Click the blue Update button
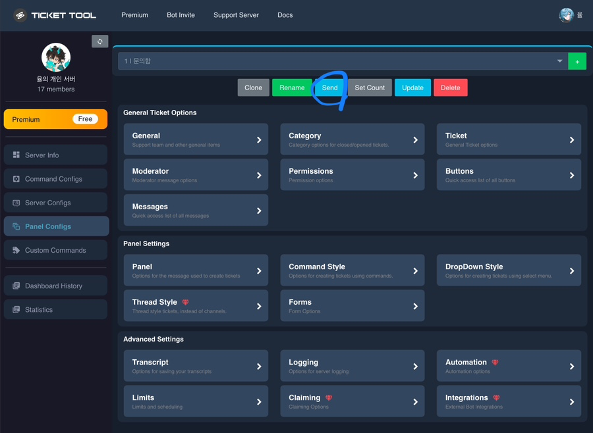Screen dimensions: 593x433 pyautogui.click(x=412, y=88)
